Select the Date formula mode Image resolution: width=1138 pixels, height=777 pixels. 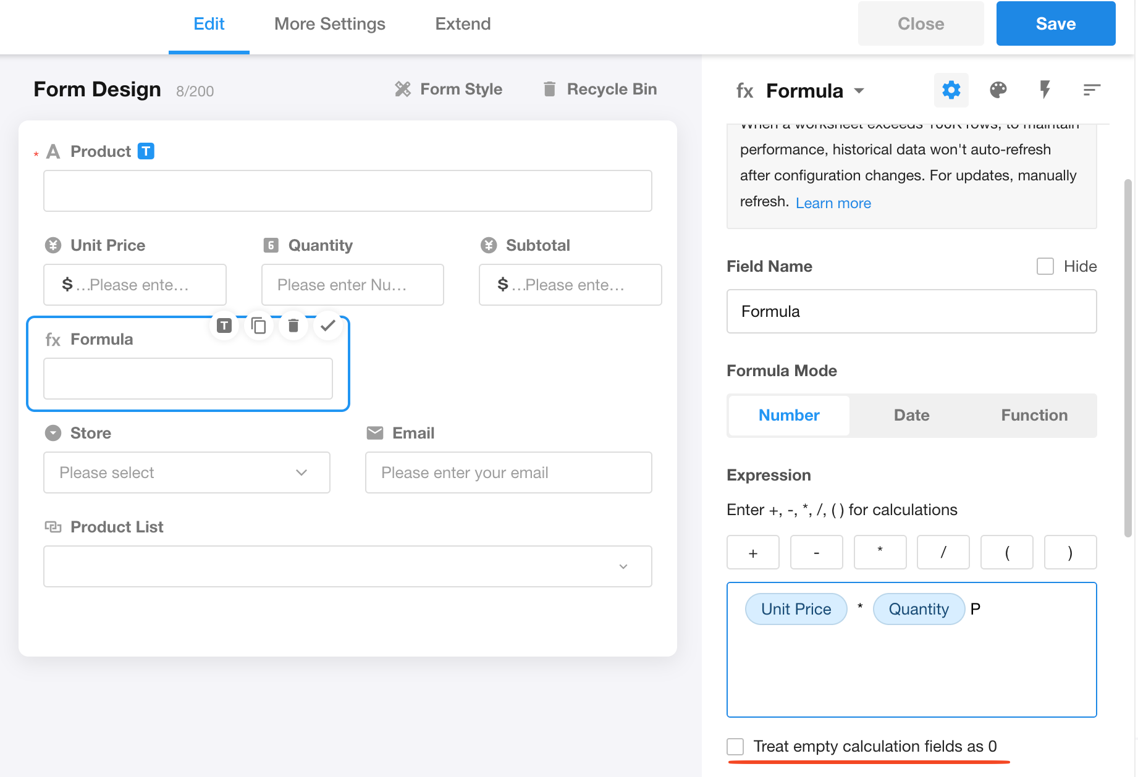[x=911, y=415]
